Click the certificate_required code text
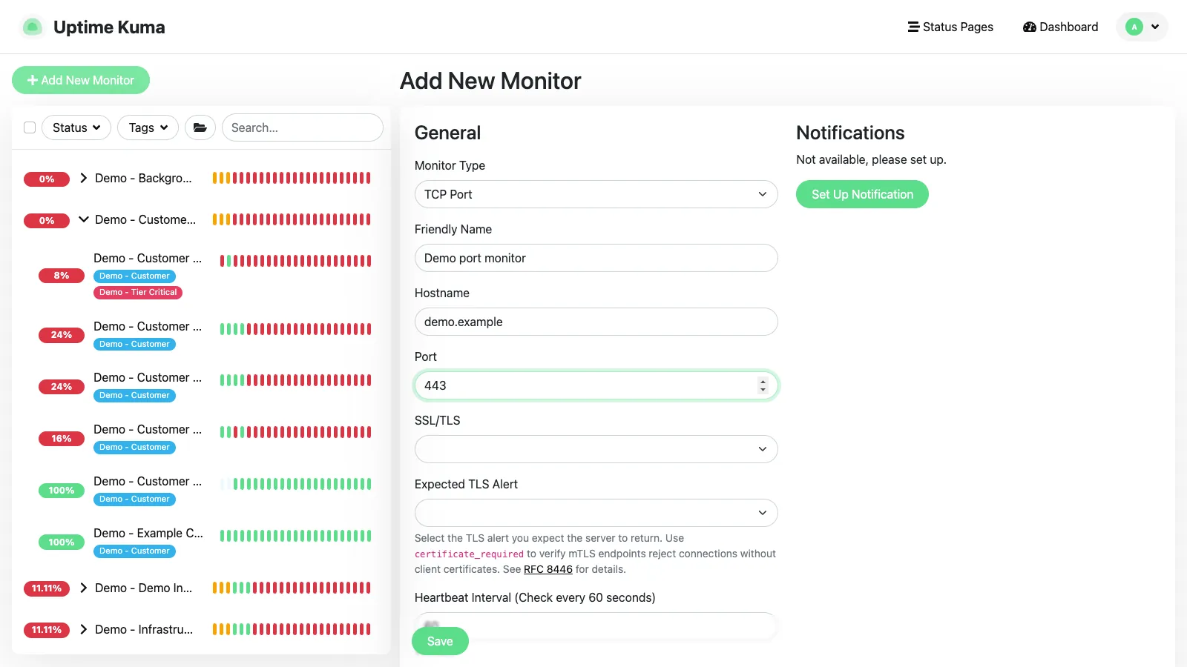This screenshot has height=667, width=1187. 469,554
